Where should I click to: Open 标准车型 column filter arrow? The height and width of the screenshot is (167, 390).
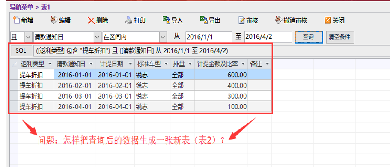pos(166,64)
